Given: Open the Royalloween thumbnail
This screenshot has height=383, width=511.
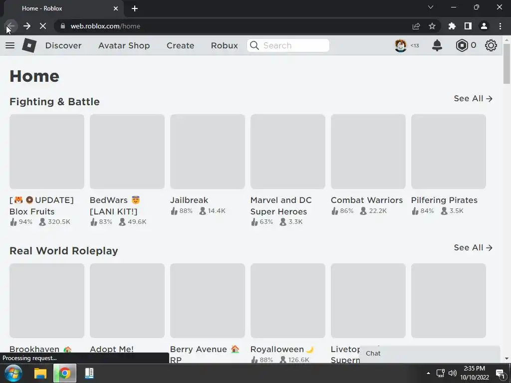Looking at the screenshot, I should click(288, 301).
